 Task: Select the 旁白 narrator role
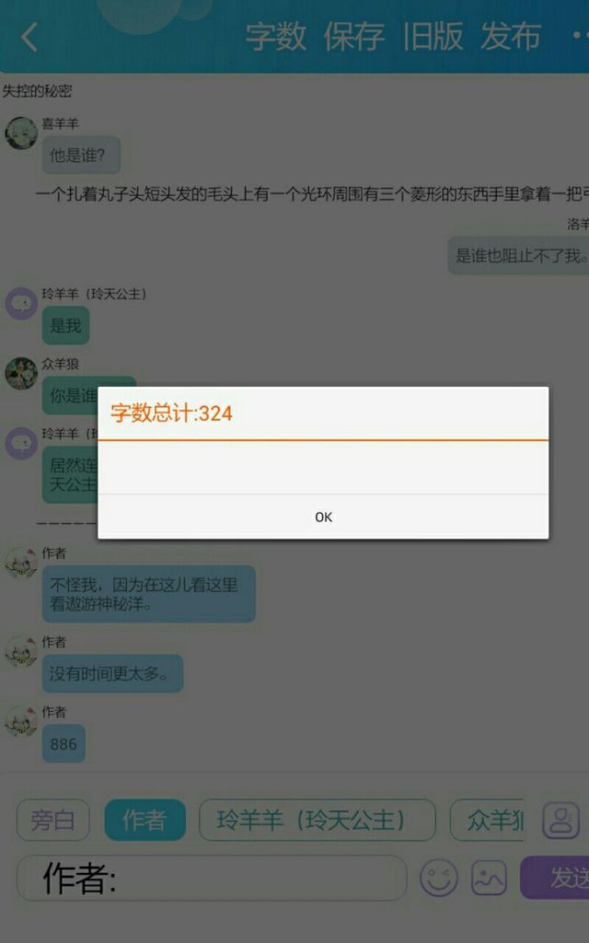(52, 820)
